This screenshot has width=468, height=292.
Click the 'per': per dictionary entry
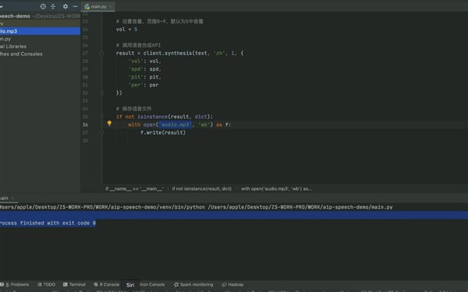[144, 85]
